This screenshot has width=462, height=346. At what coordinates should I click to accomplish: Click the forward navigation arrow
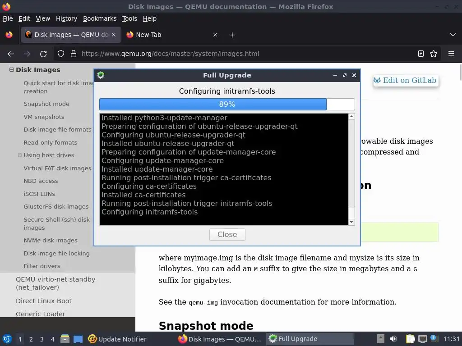pyautogui.click(x=27, y=54)
